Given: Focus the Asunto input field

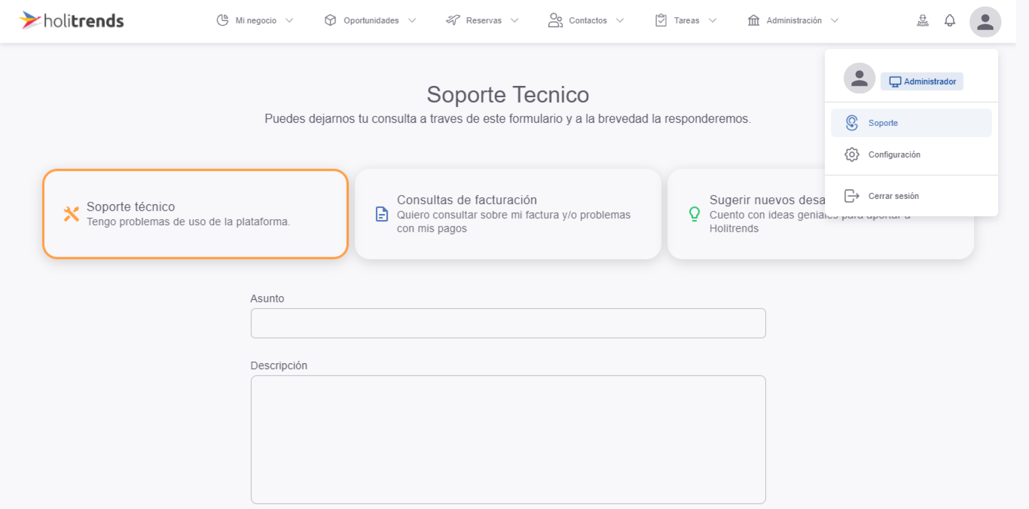Looking at the screenshot, I should (x=508, y=323).
